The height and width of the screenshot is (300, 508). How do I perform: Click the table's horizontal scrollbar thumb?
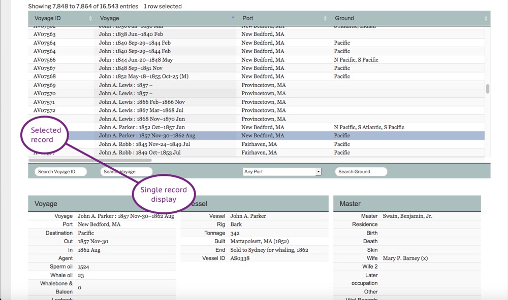pyautogui.click(x=90, y=160)
